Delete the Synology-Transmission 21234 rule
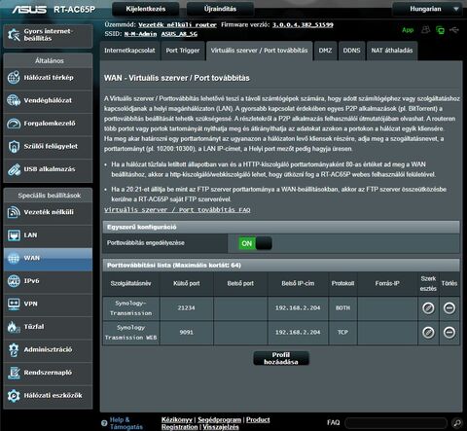 pyautogui.click(x=449, y=307)
